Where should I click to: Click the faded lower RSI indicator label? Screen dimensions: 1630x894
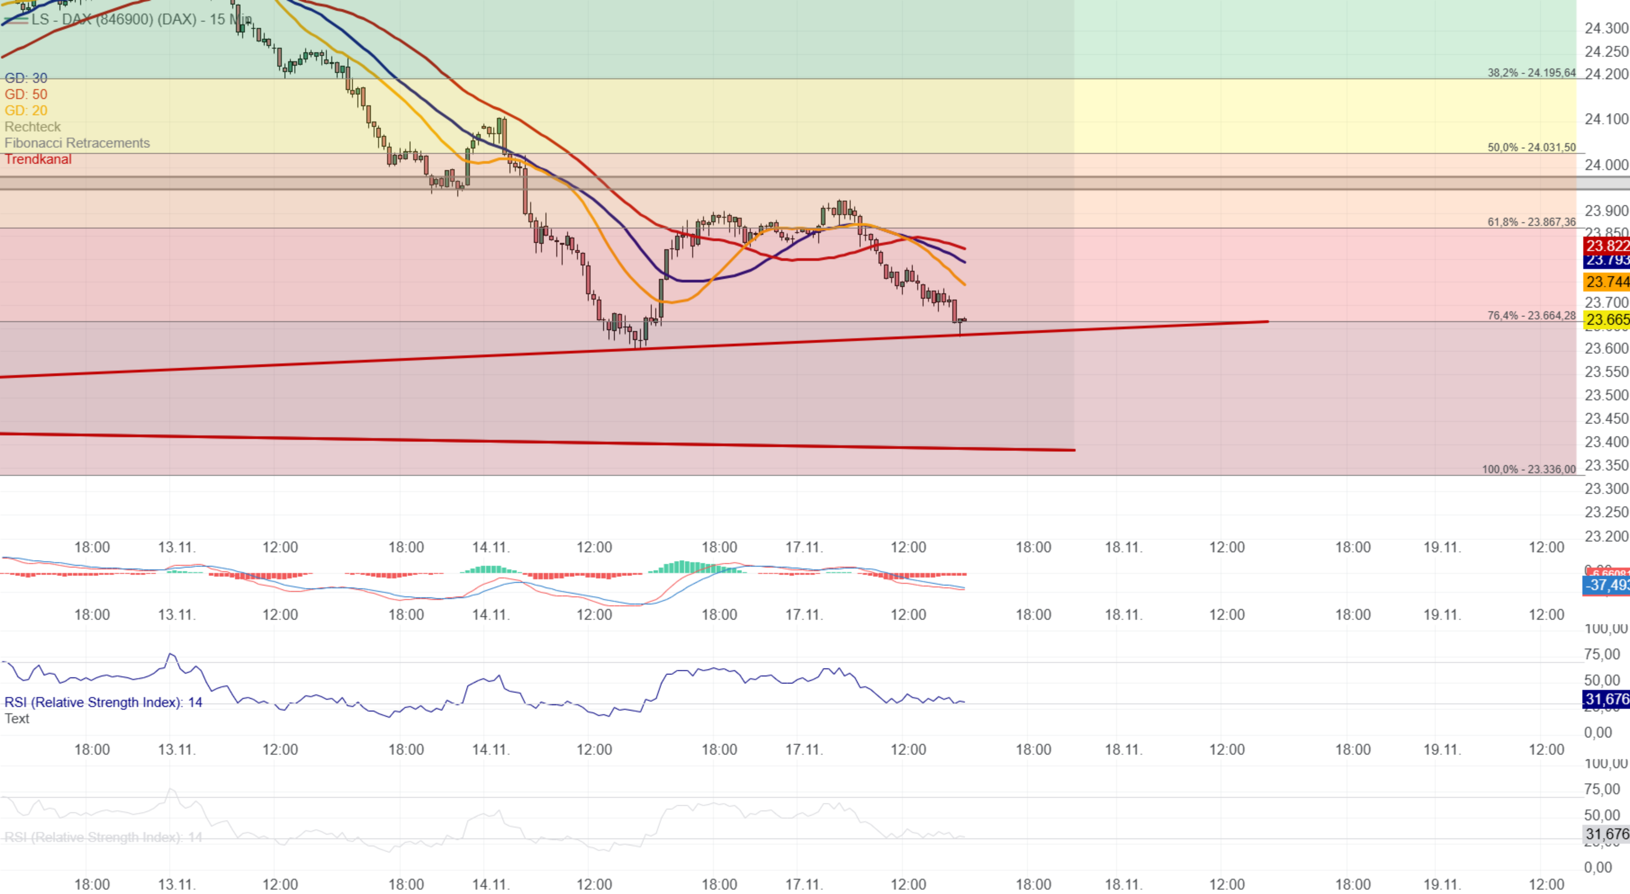pos(103,838)
